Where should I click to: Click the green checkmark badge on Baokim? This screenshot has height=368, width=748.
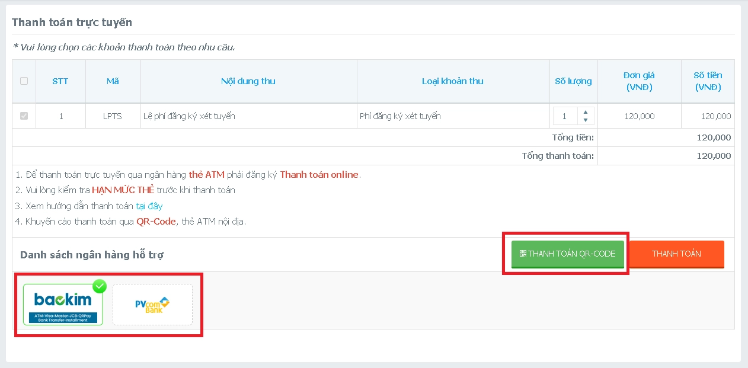100,287
